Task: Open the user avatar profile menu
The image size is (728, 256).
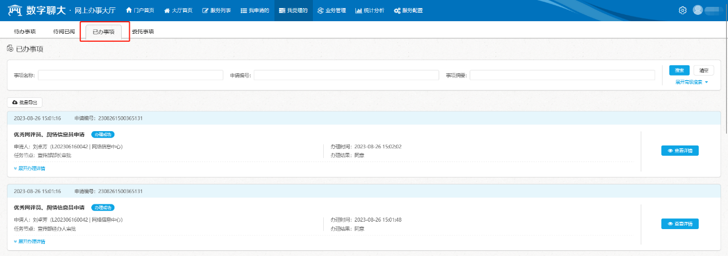Action: tap(698, 10)
